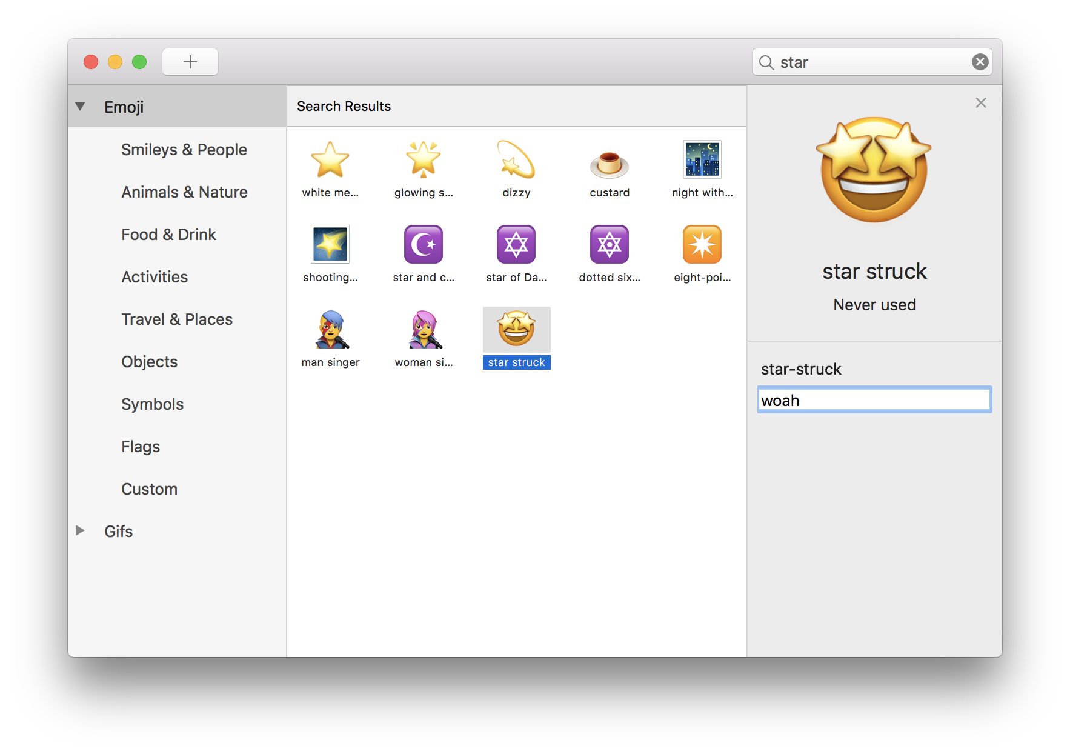Select the shooting star emoji
1070x754 pixels.
[330, 244]
